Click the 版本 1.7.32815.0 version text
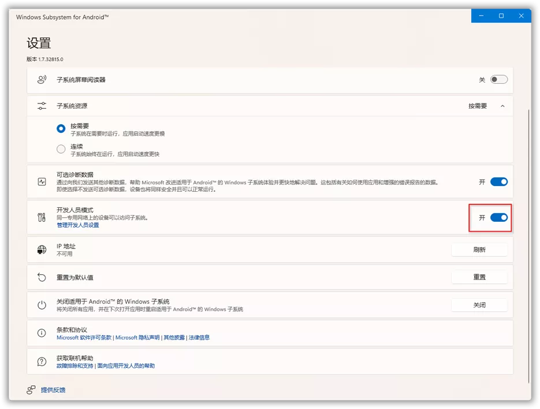Screen dimensions: 540x409 pos(45,60)
